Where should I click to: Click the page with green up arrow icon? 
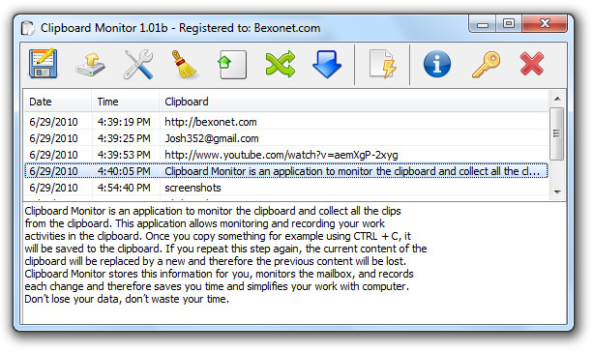point(232,65)
